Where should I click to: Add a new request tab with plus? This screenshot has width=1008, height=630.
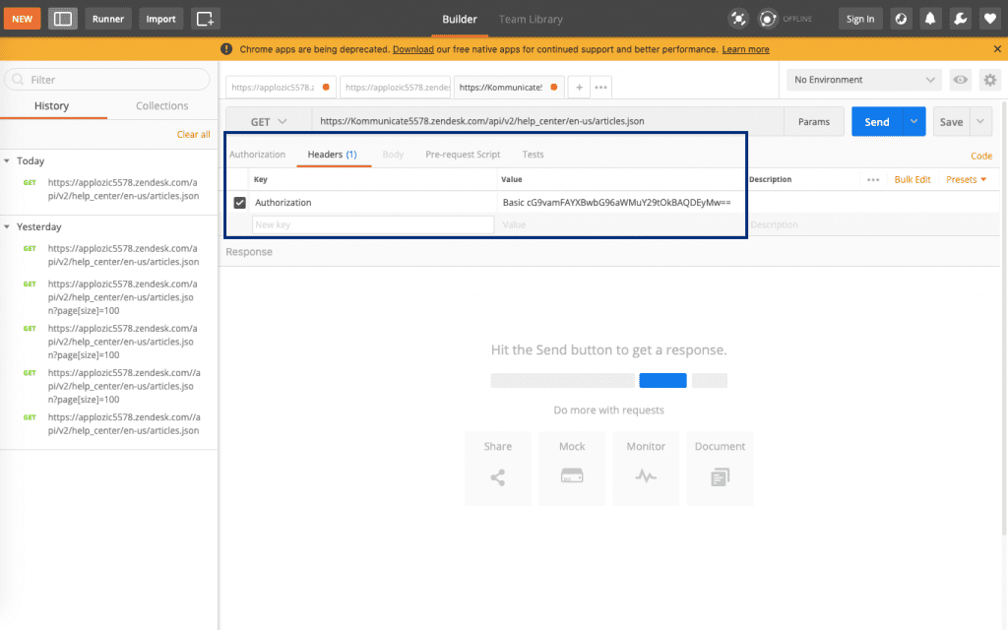[579, 87]
